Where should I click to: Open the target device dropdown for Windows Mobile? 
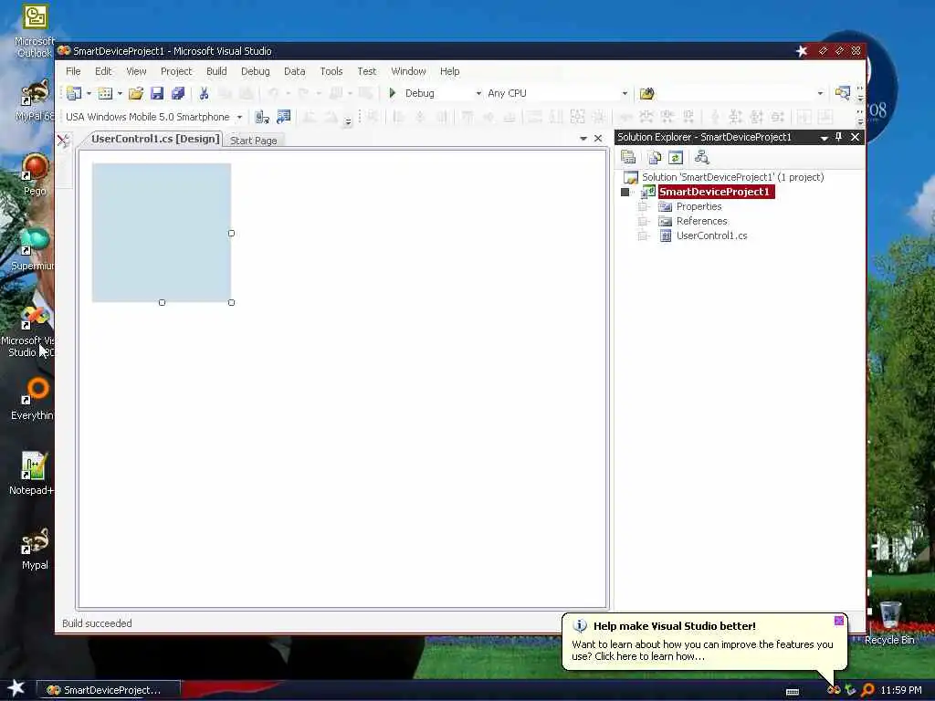240,117
